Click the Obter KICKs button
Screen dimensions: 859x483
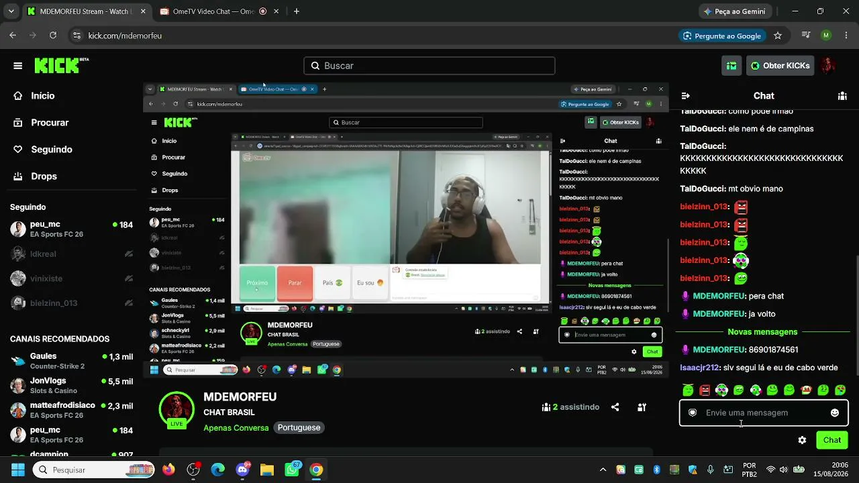[x=780, y=66]
